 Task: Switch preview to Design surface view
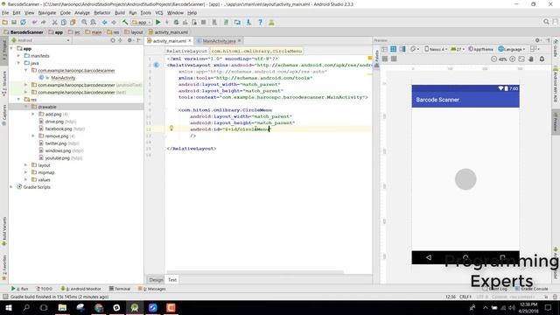click(x=384, y=49)
